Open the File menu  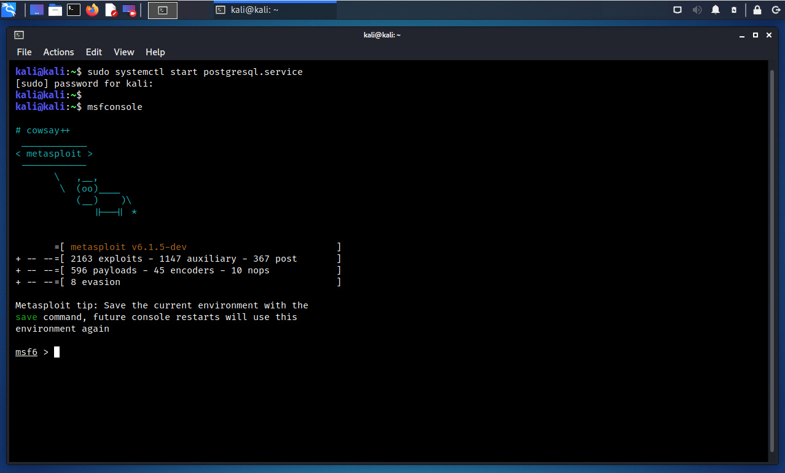(24, 52)
